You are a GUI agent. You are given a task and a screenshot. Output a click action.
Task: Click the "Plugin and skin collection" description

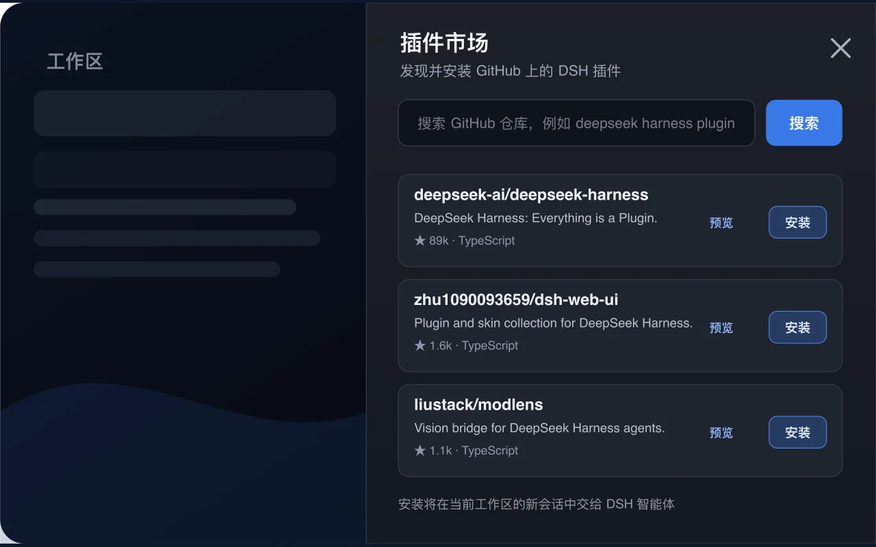tap(554, 323)
